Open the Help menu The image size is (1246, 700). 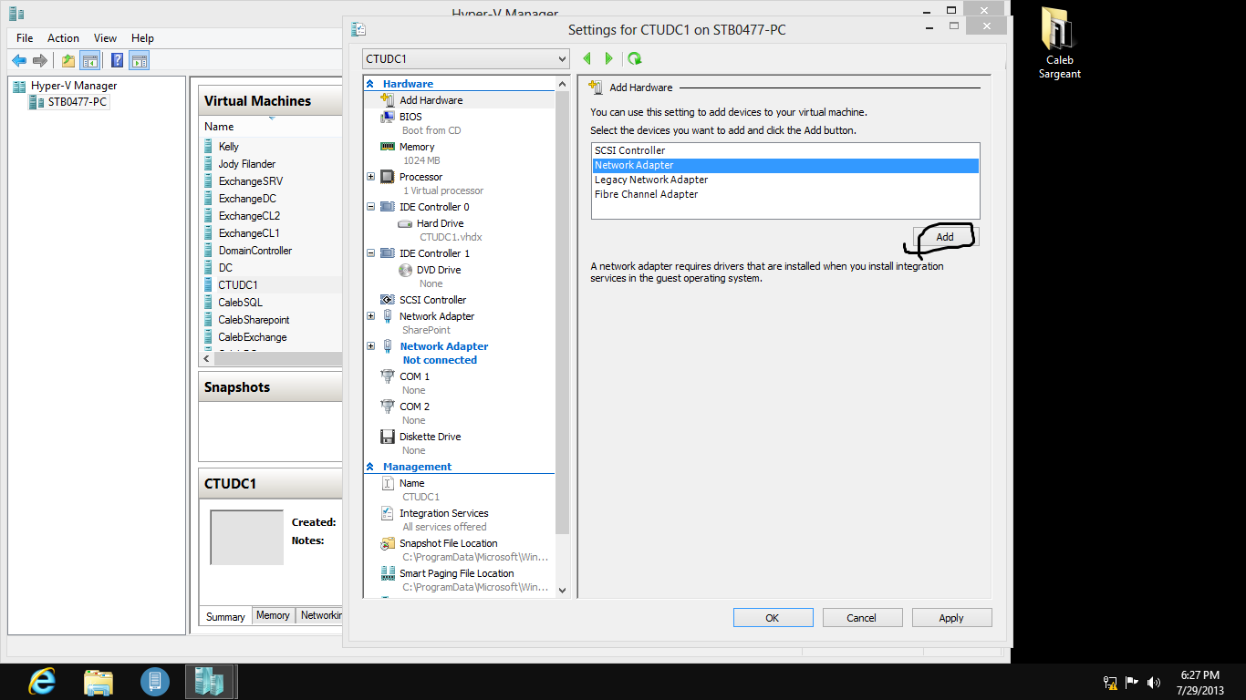click(x=142, y=38)
